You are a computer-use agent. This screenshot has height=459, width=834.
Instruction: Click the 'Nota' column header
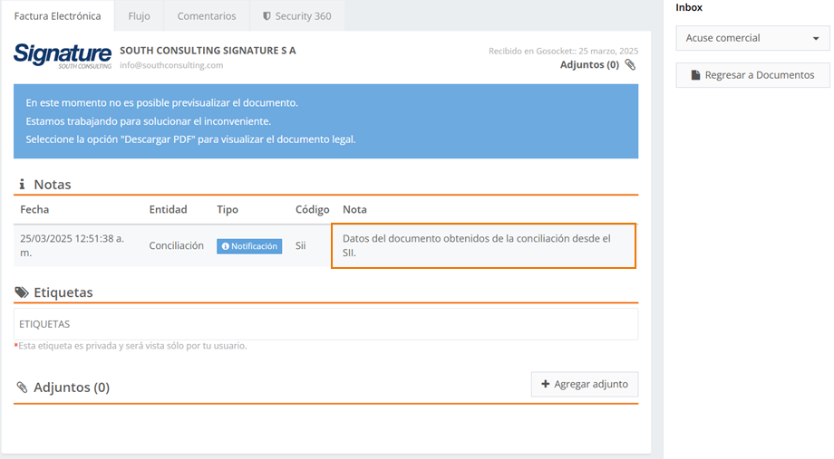(x=354, y=209)
